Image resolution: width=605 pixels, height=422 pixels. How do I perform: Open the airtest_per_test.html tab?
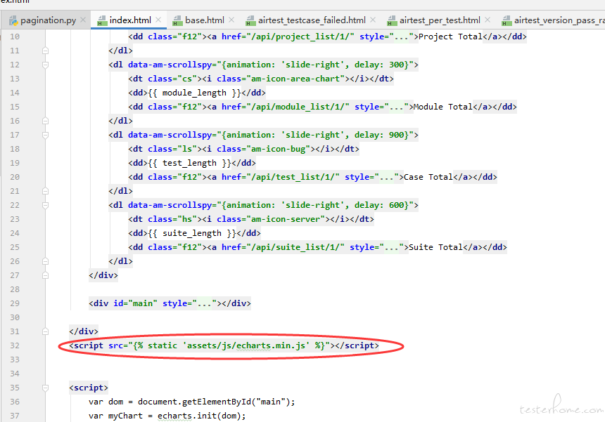pos(440,20)
